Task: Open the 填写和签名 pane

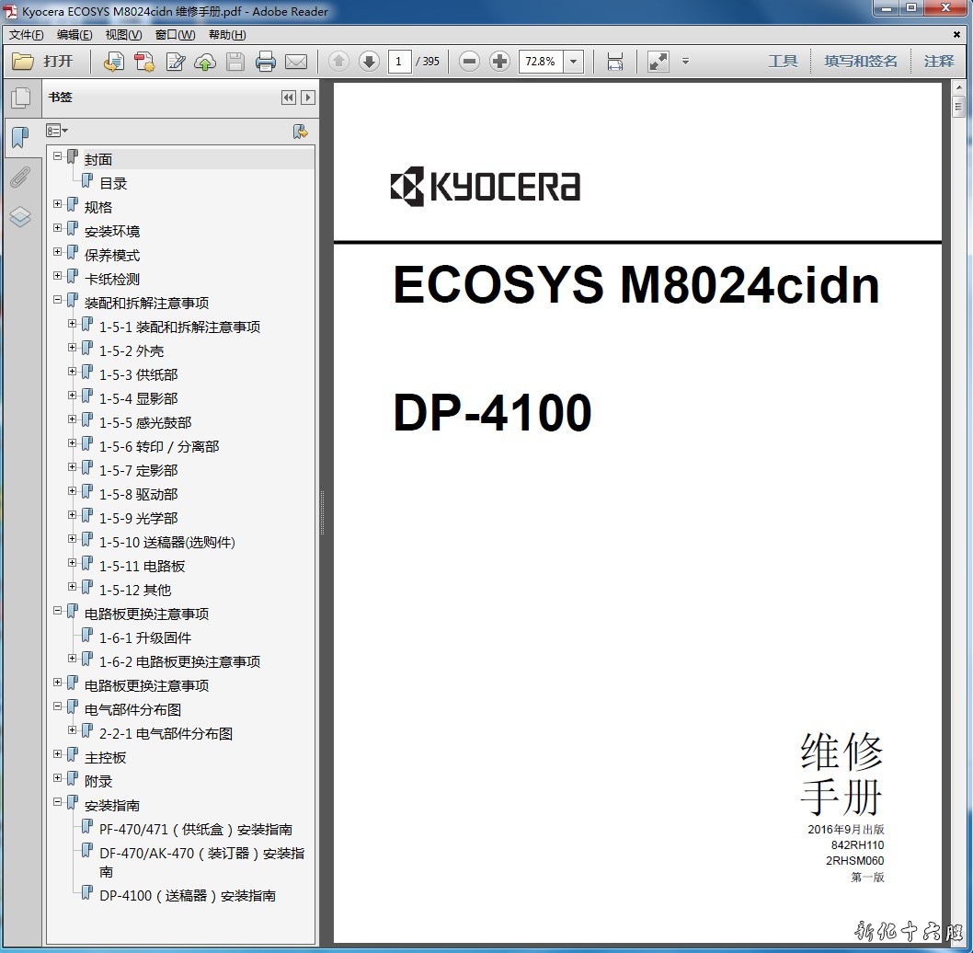Action: (861, 62)
